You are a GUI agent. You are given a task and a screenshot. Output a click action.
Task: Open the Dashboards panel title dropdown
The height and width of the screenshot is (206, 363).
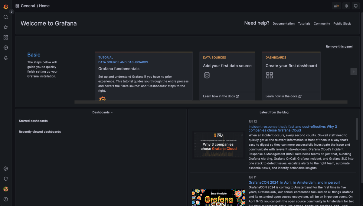[x=103, y=112]
